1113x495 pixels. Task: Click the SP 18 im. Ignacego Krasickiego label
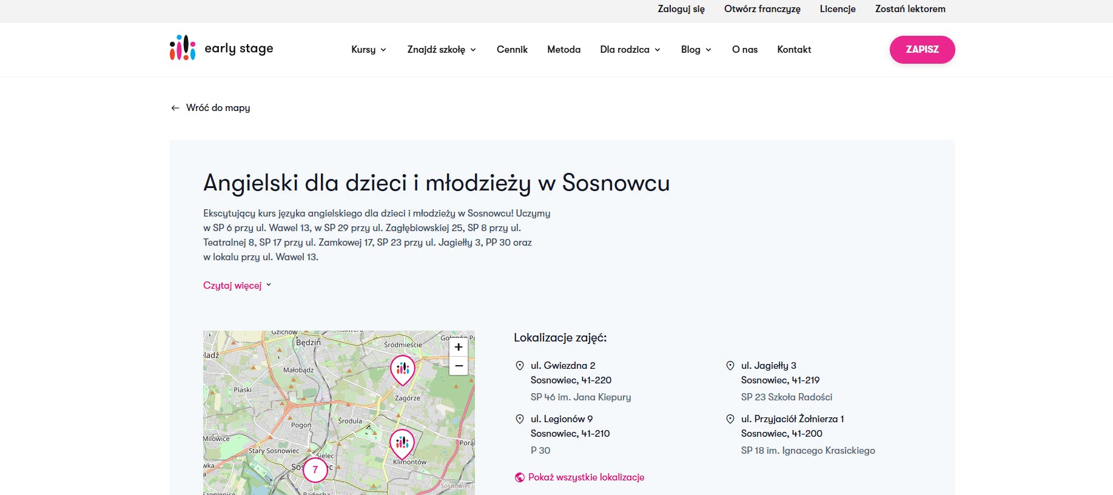pos(808,451)
